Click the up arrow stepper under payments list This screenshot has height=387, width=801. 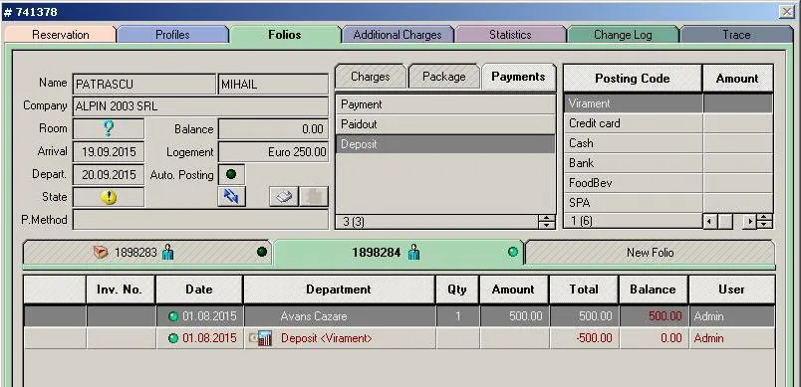pos(547,218)
